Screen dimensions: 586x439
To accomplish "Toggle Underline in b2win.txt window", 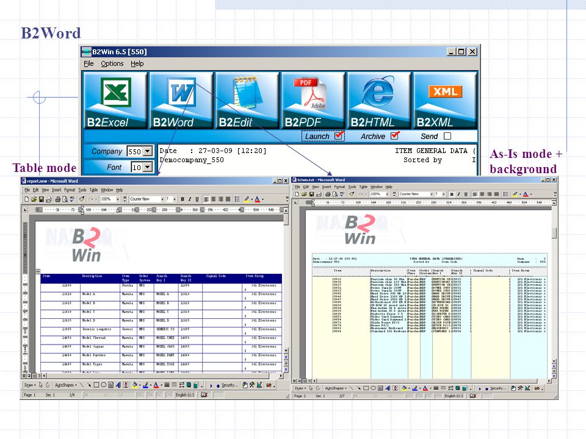I will [466, 194].
